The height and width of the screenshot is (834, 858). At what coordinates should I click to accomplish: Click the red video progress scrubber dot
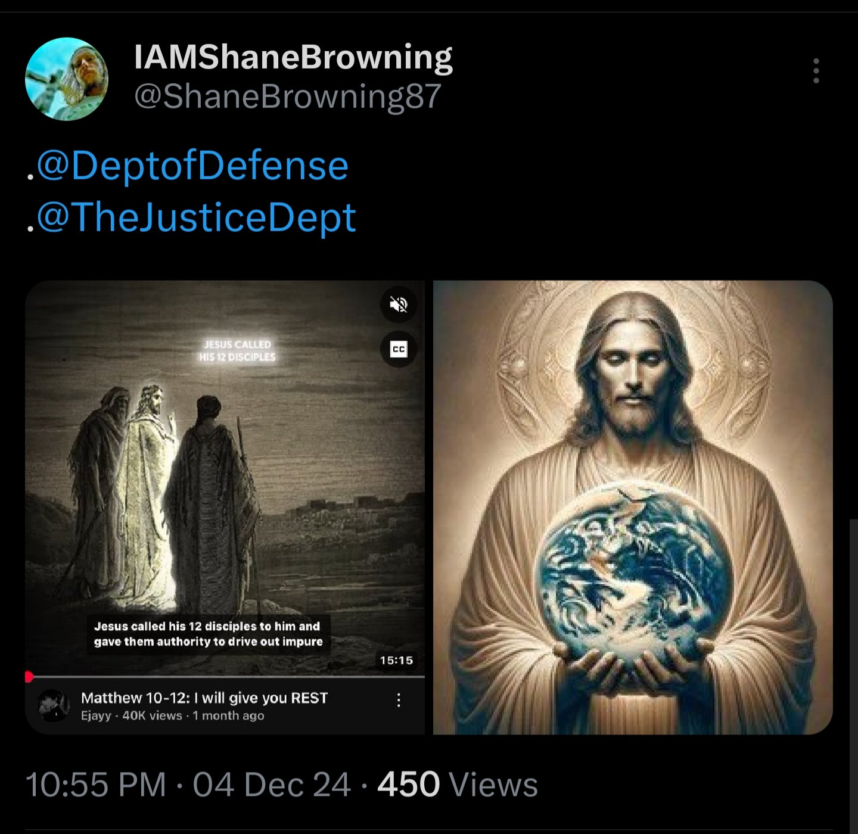pos(29,677)
